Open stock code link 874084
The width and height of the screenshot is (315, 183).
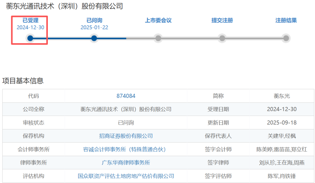(126, 96)
